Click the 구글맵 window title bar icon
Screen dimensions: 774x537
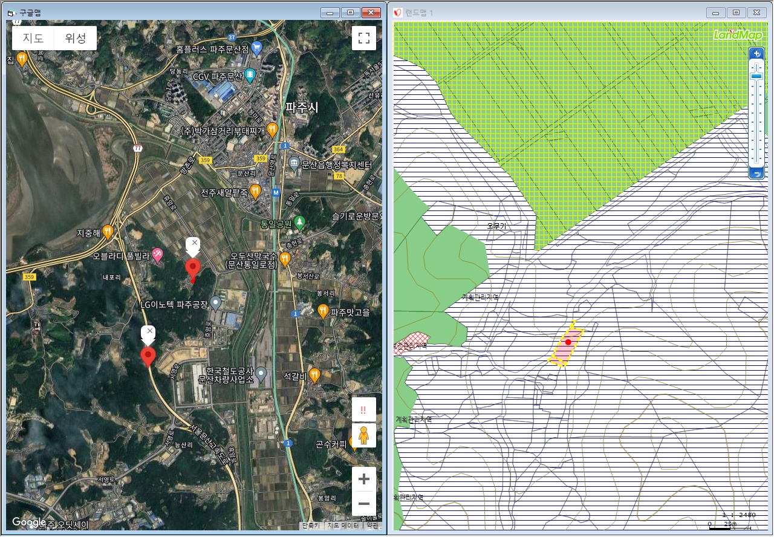(x=11, y=12)
